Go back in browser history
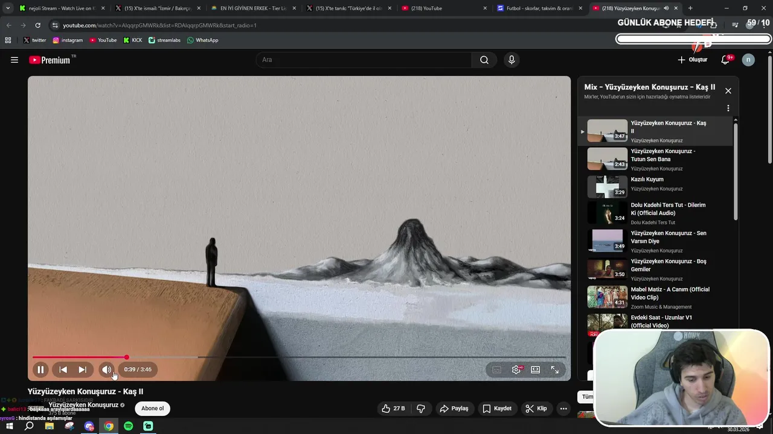Image resolution: width=773 pixels, height=434 pixels. point(8,25)
